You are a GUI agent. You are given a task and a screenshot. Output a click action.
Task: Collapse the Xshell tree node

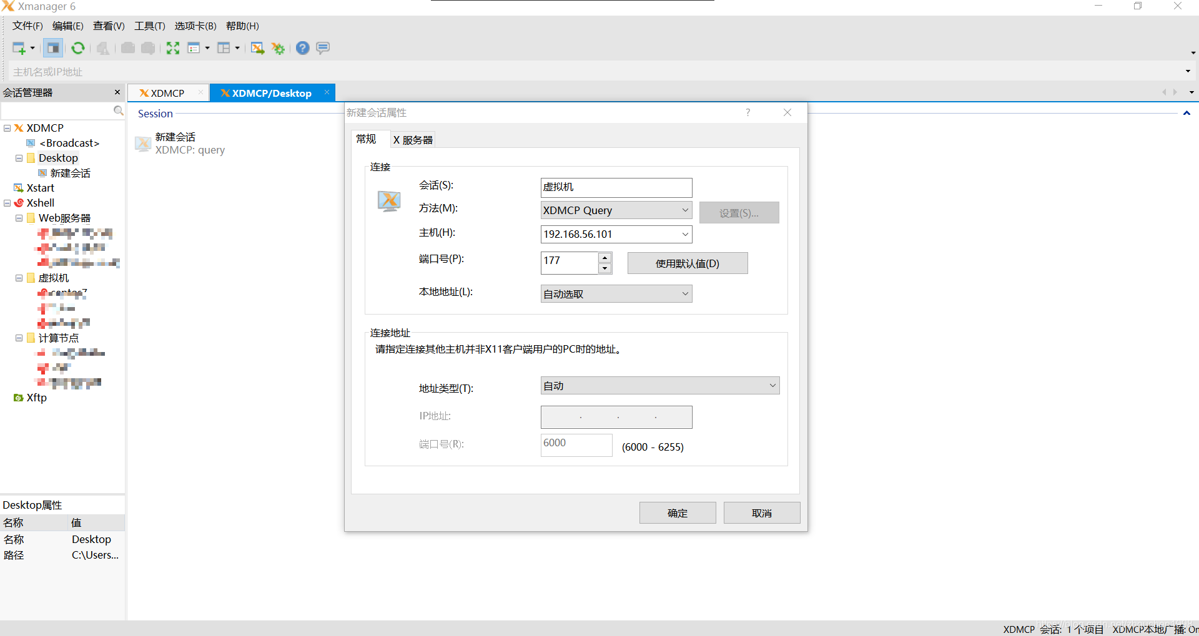coord(7,203)
